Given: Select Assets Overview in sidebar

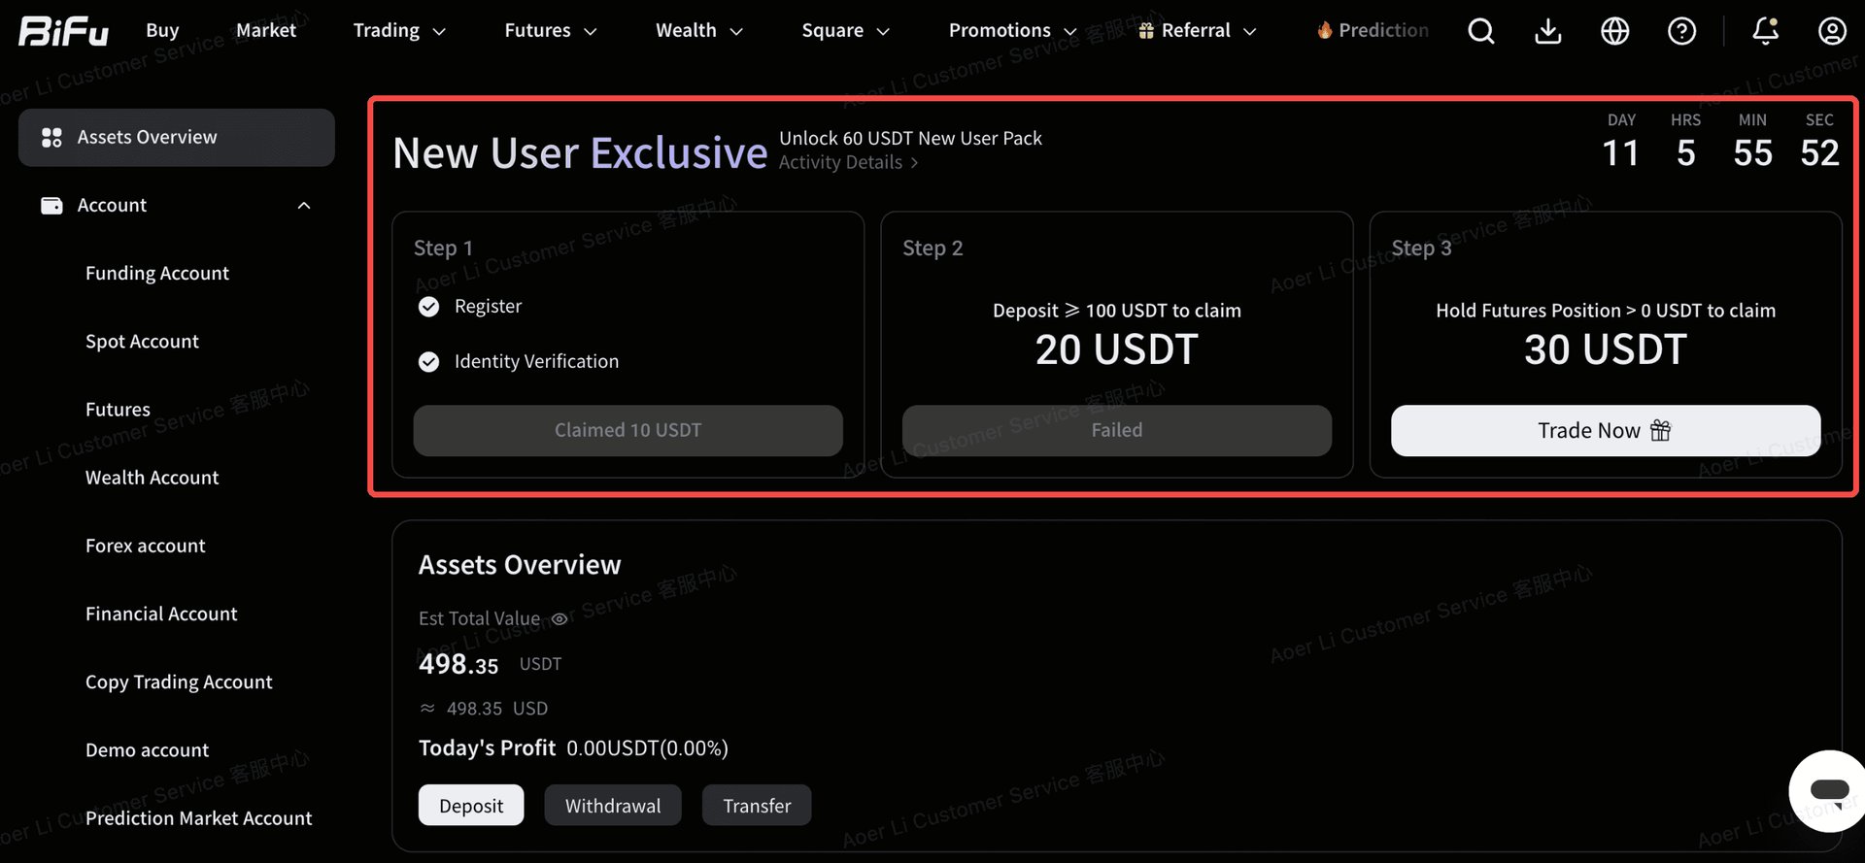Looking at the screenshot, I should coord(177,137).
